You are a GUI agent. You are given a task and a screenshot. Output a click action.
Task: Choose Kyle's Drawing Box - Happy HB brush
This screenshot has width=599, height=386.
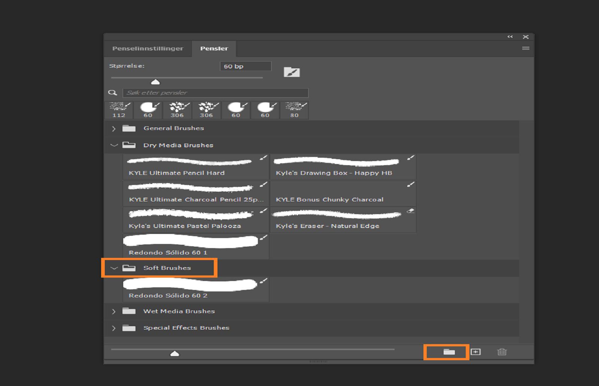coord(343,167)
